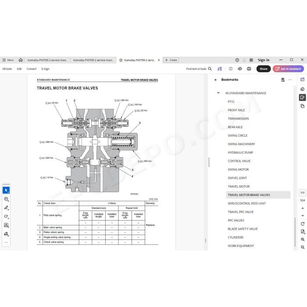Choose the Add comment tool
307x307 pixels.
[6, 199]
